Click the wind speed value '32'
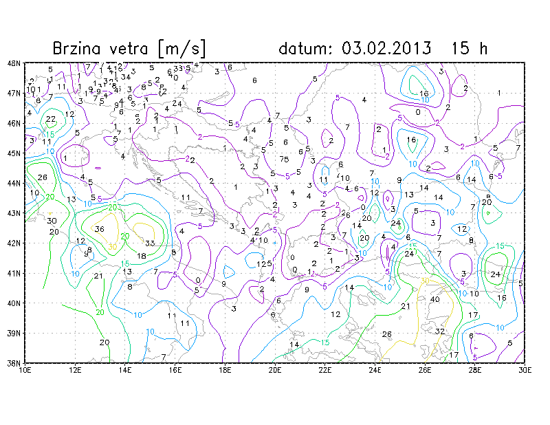 (x=440, y=331)
